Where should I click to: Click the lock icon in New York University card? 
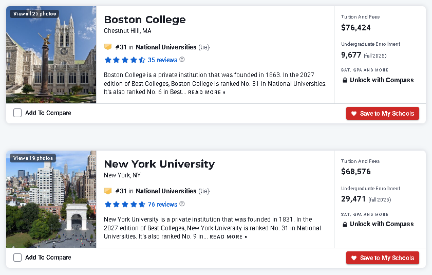345,224
